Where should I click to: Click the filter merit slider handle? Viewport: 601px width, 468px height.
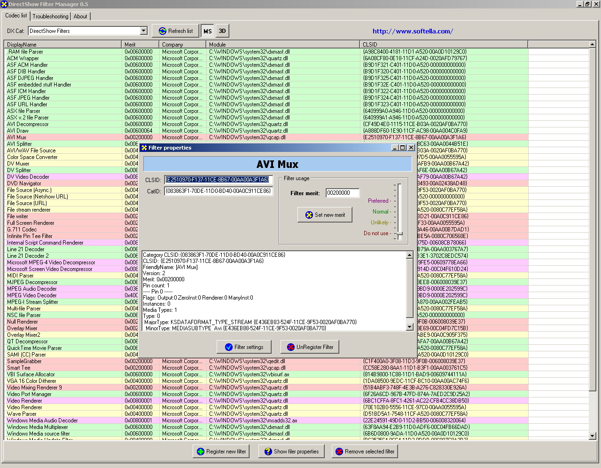[399, 234]
